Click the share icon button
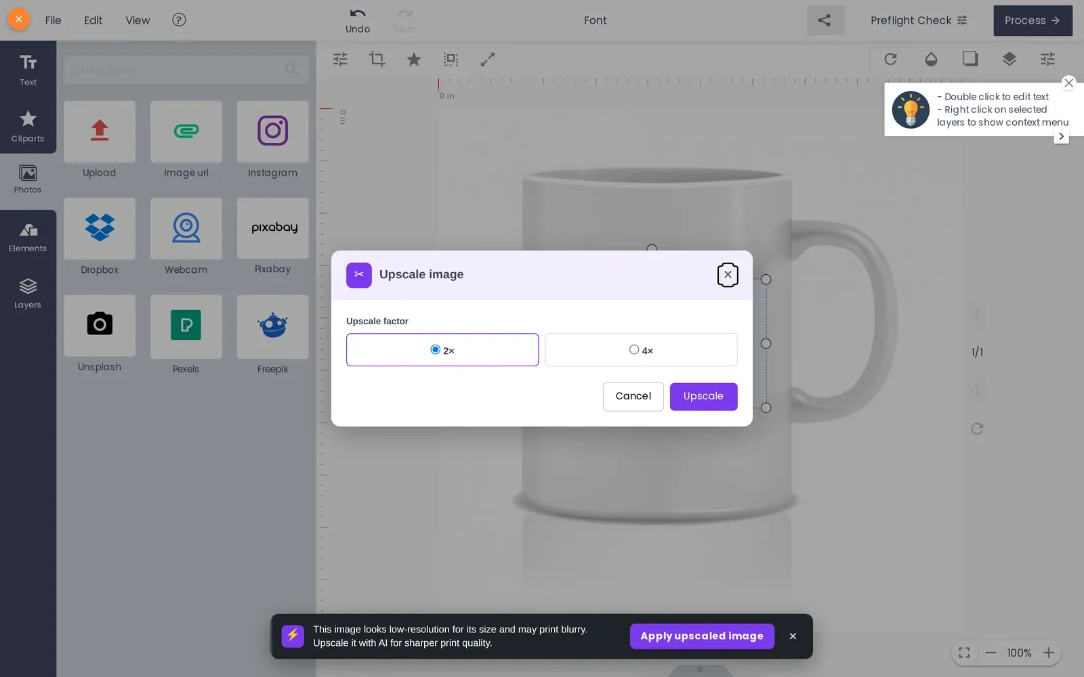 click(825, 20)
